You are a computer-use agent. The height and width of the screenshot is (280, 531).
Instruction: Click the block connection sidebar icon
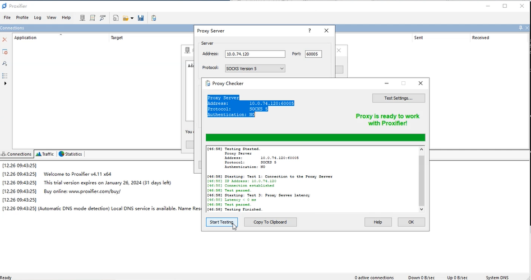pos(4,52)
